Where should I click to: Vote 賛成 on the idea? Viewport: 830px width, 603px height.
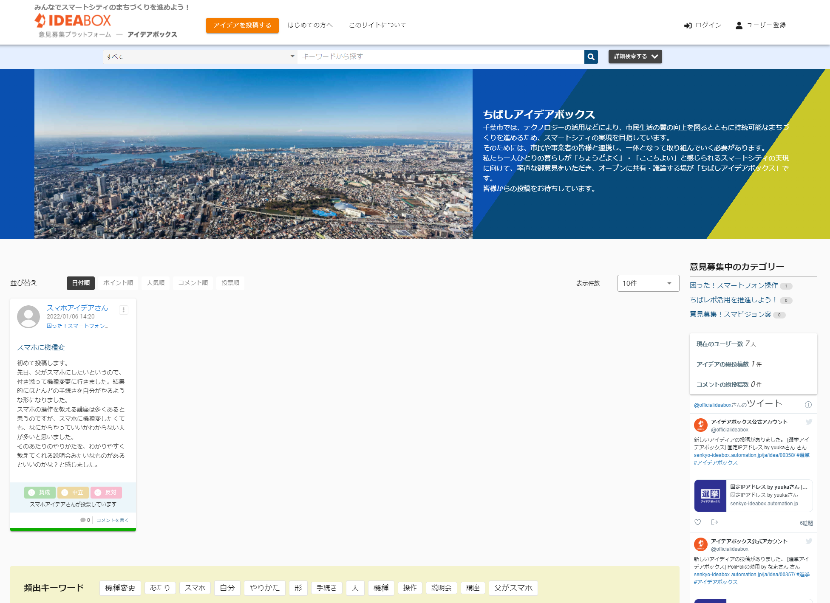[40, 493]
